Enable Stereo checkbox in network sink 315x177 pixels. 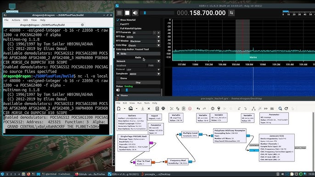(x=118, y=78)
